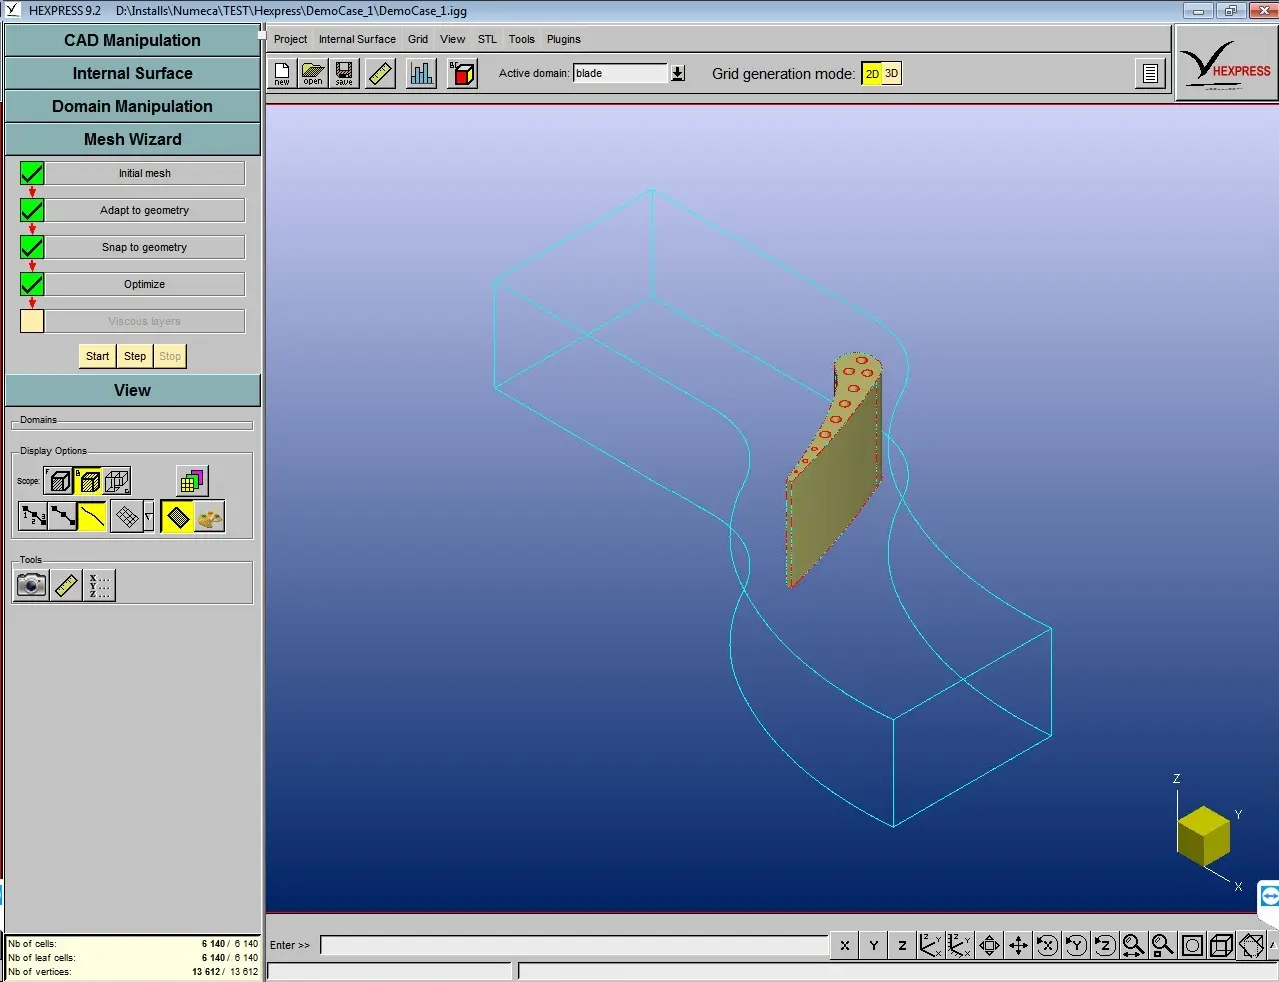Screen dimensions: 1279x982
Task: Collapse the View panel header
Action: [132, 391]
